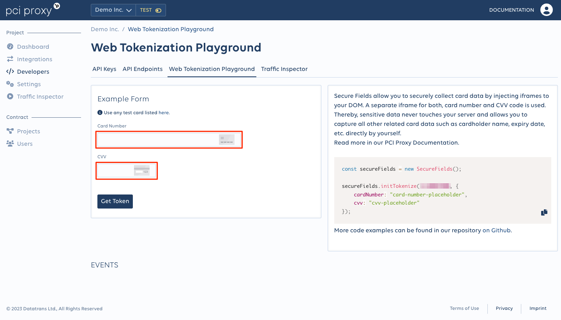Open Terms of Use footer link
This screenshot has height=320, width=561.
click(464, 308)
